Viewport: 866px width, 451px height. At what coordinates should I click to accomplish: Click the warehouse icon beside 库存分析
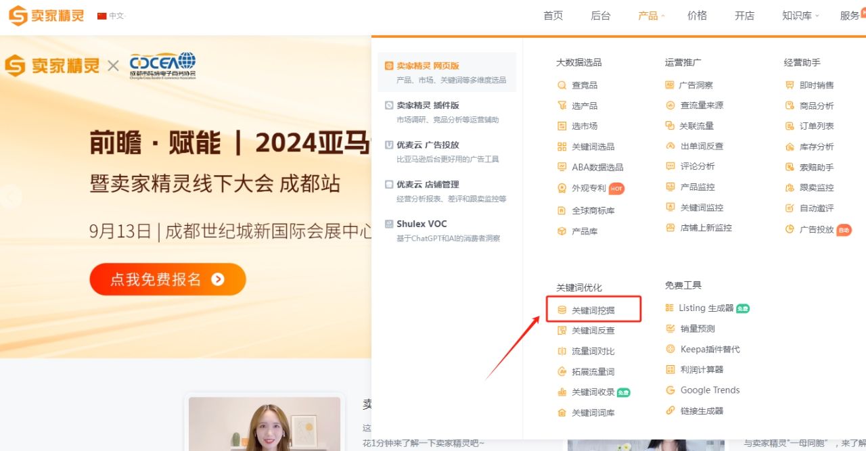790,147
